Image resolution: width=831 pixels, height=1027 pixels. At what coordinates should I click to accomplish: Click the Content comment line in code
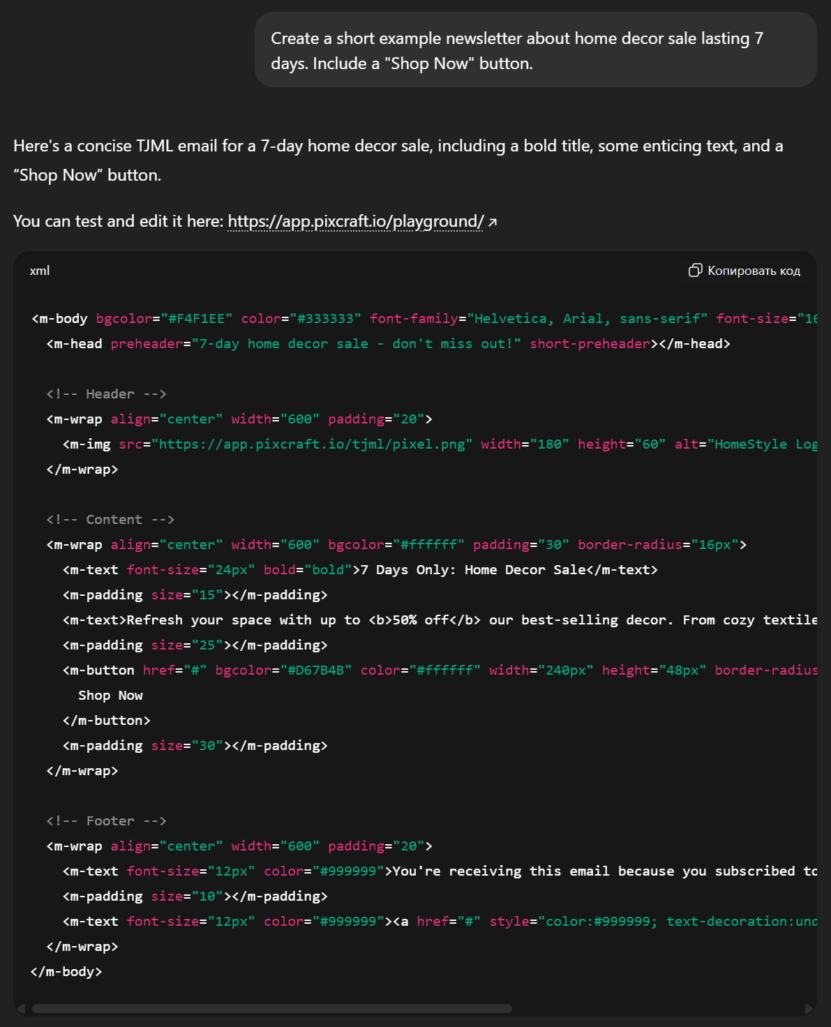[x=110, y=520]
